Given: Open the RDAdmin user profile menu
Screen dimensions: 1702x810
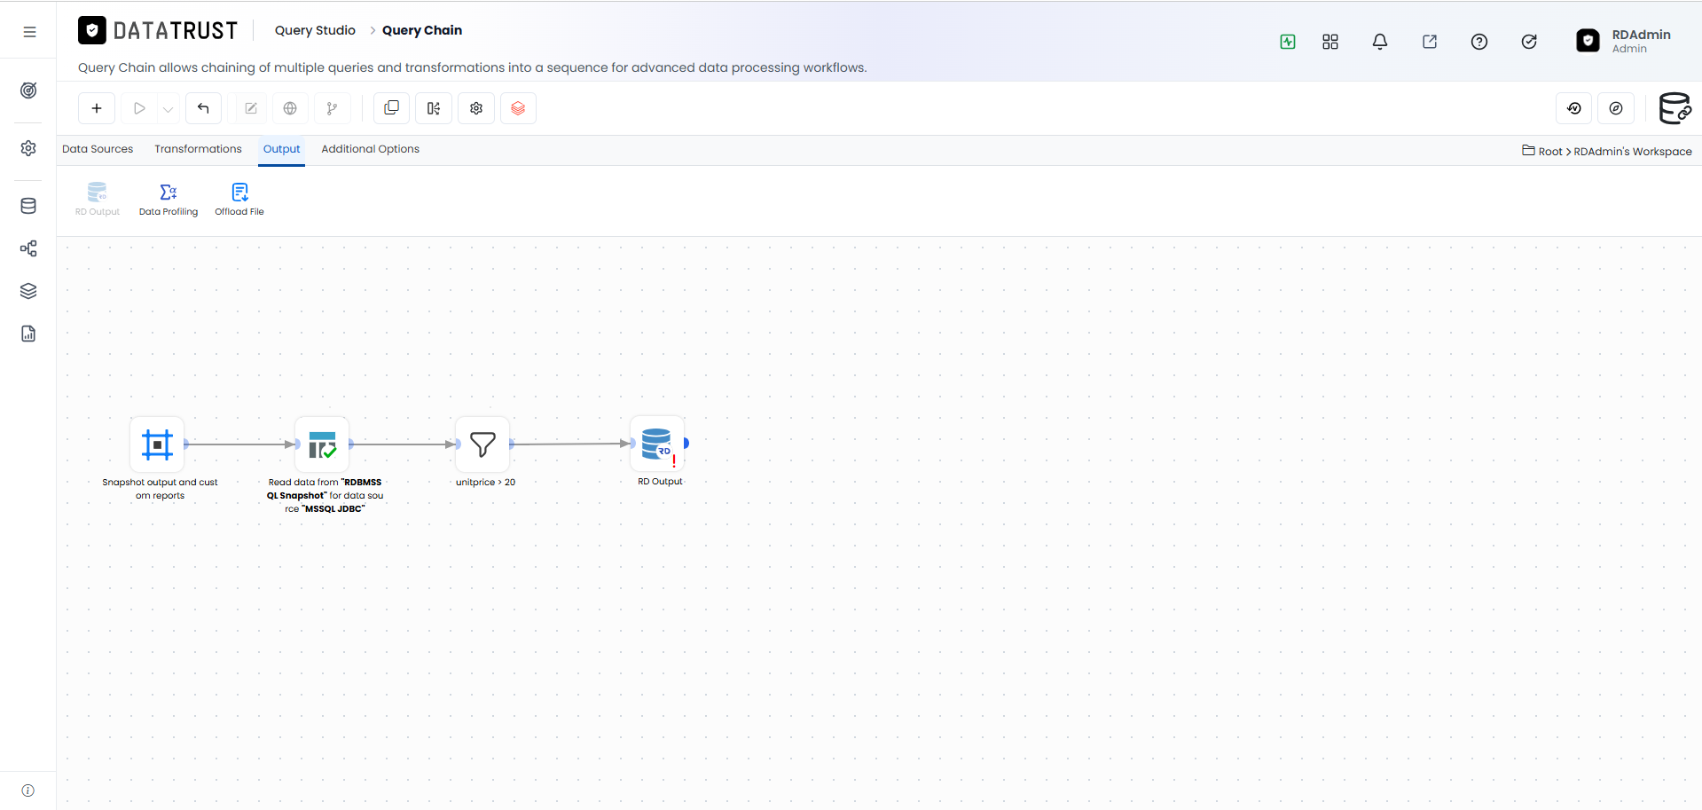Looking at the screenshot, I should pos(1624,41).
